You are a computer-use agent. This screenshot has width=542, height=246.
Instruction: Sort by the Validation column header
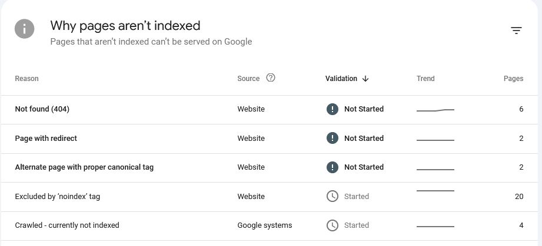click(x=341, y=79)
